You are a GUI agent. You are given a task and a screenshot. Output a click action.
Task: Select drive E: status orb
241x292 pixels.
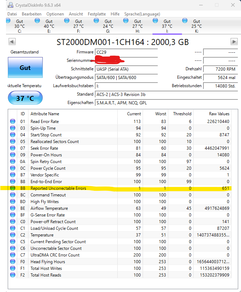(x=37, y=20)
